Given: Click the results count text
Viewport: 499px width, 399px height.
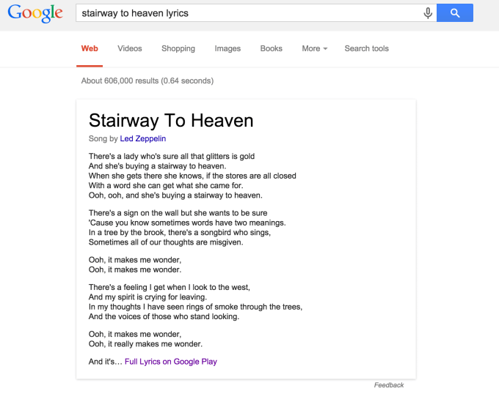Looking at the screenshot, I should click(x=147, y=81).
